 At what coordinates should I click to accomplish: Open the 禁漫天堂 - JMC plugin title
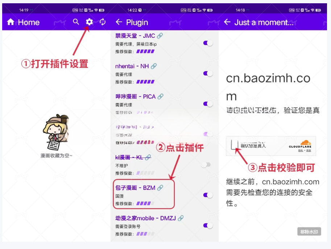(x=135, y=36)
